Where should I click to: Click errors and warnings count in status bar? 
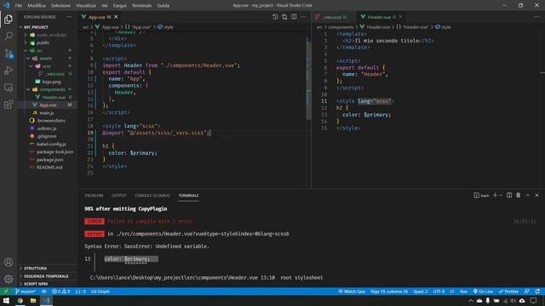coord(60,292)
